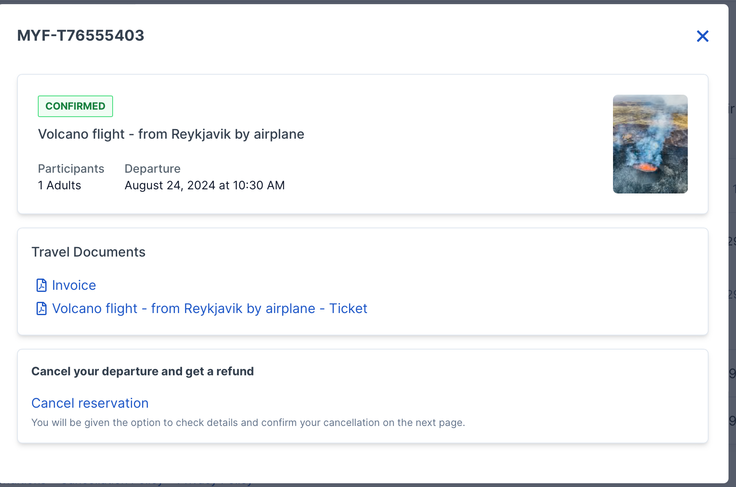The height and width of the screenshot is (487, 736).
Task: Click the 10:30 AM departure time
Action: tap(259, 185)
